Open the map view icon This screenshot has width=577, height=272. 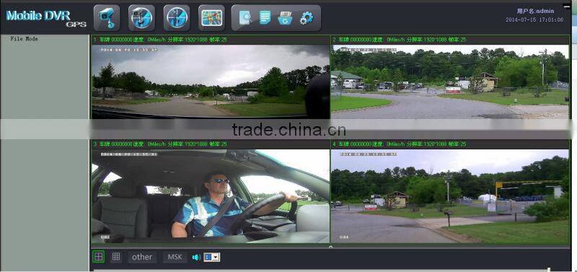tap(211, 17)
